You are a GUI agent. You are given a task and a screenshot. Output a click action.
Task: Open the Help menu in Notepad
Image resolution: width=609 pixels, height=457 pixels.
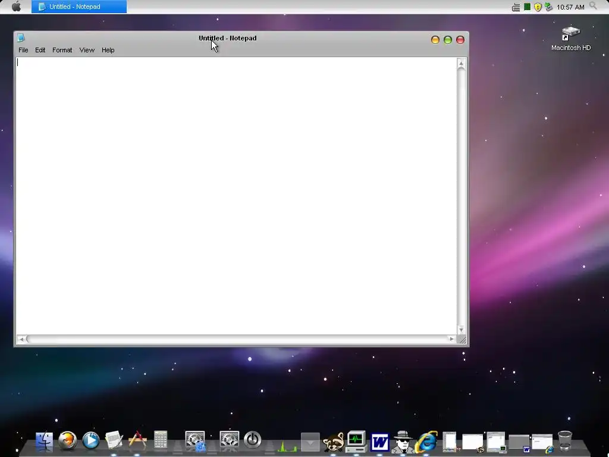(108, 50)
